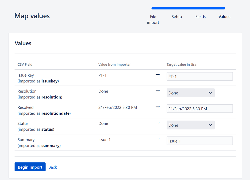Open the Resolution target value dropdown
This screenshot has width=250, height=181.
191,93
